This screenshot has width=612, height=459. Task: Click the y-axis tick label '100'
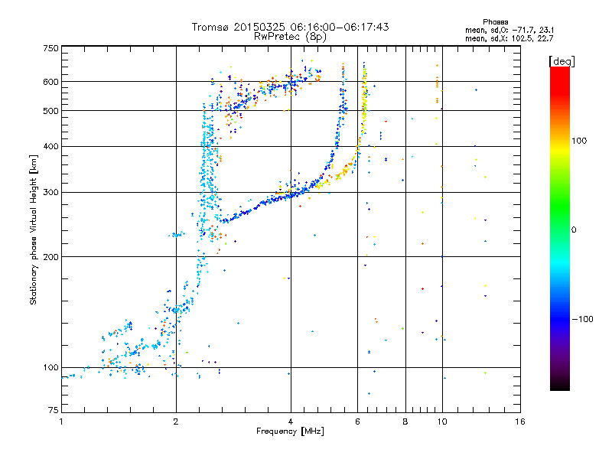pos(50,367)
